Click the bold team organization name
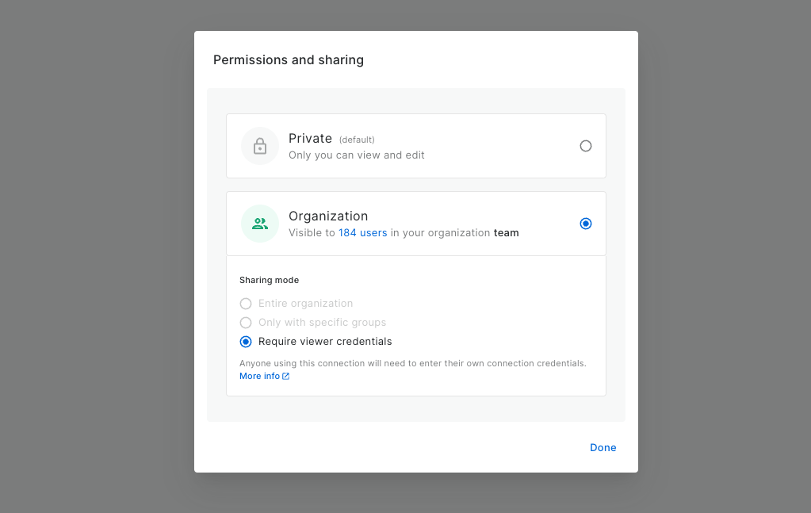Screen dimensions: 811x513 (x=506, y=233)
